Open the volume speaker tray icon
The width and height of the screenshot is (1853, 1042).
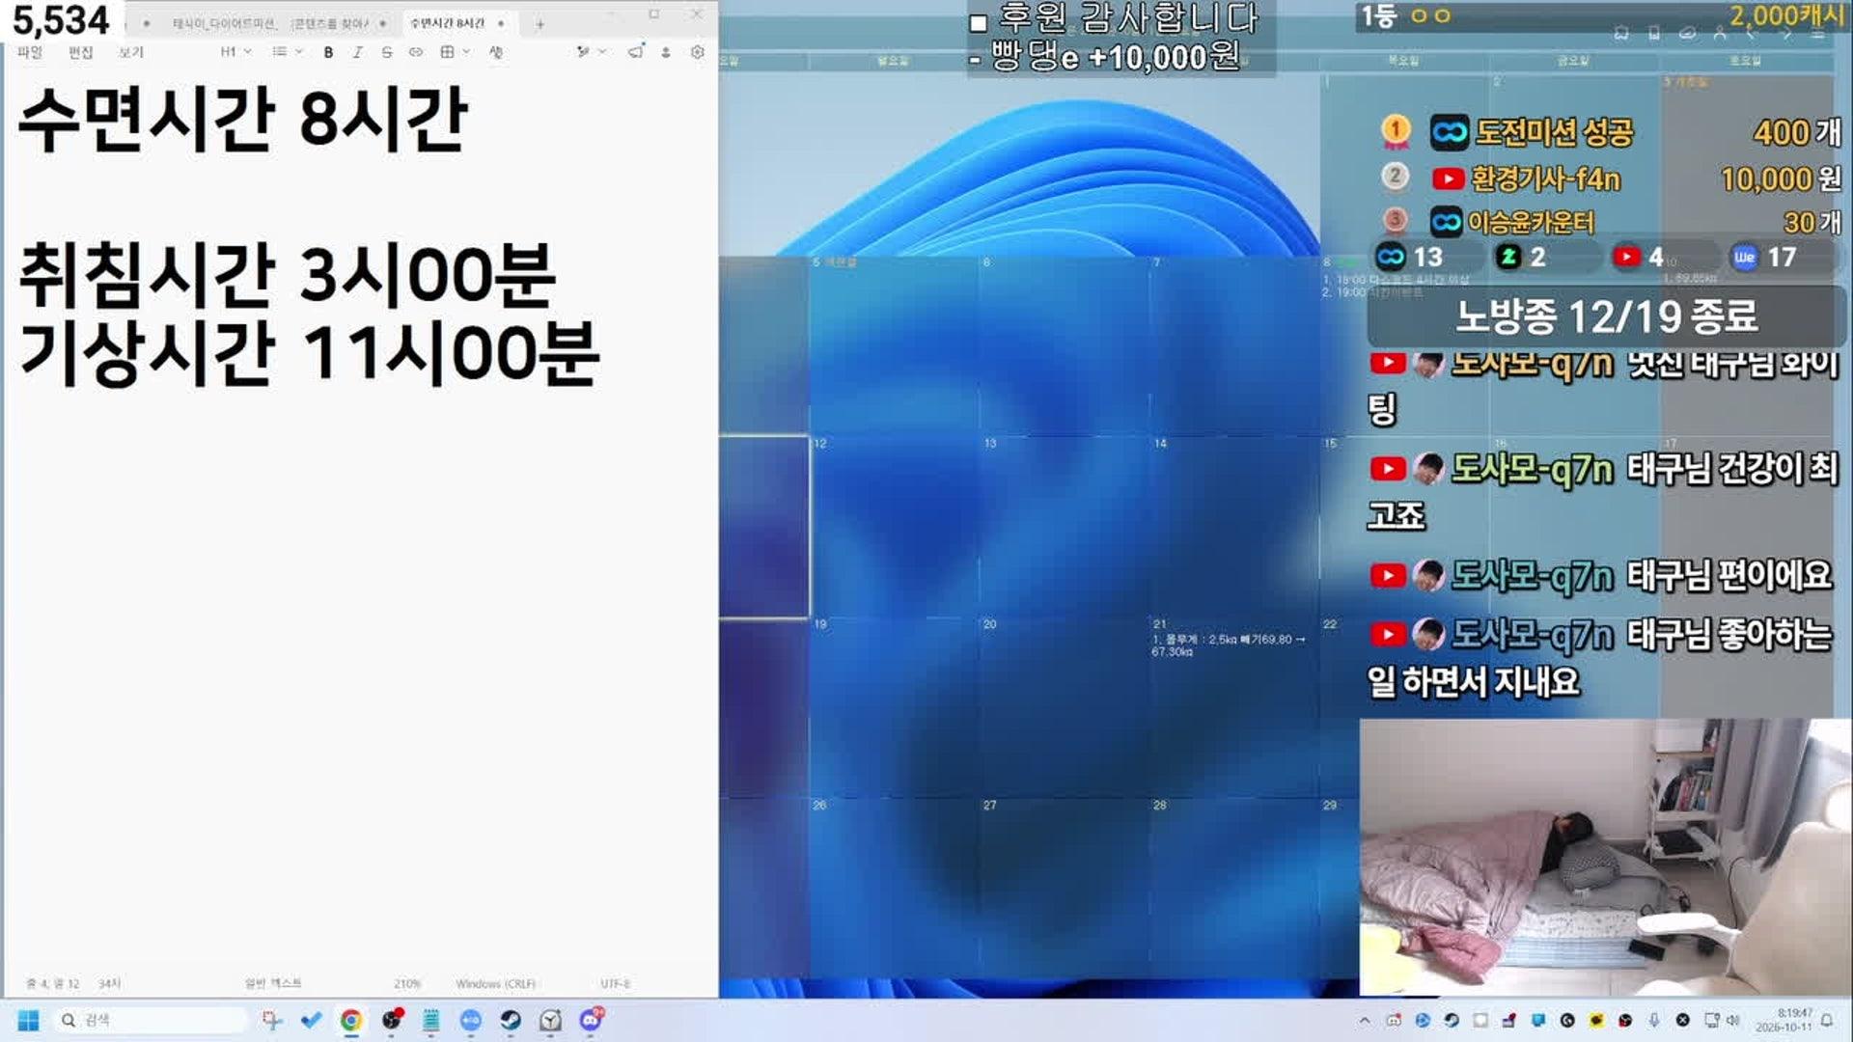tap(1733, 1020)
